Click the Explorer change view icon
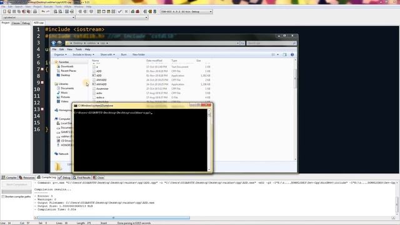The width and height of the screenshot is (400, 225). pyautogui.click(x=274, y=54)
